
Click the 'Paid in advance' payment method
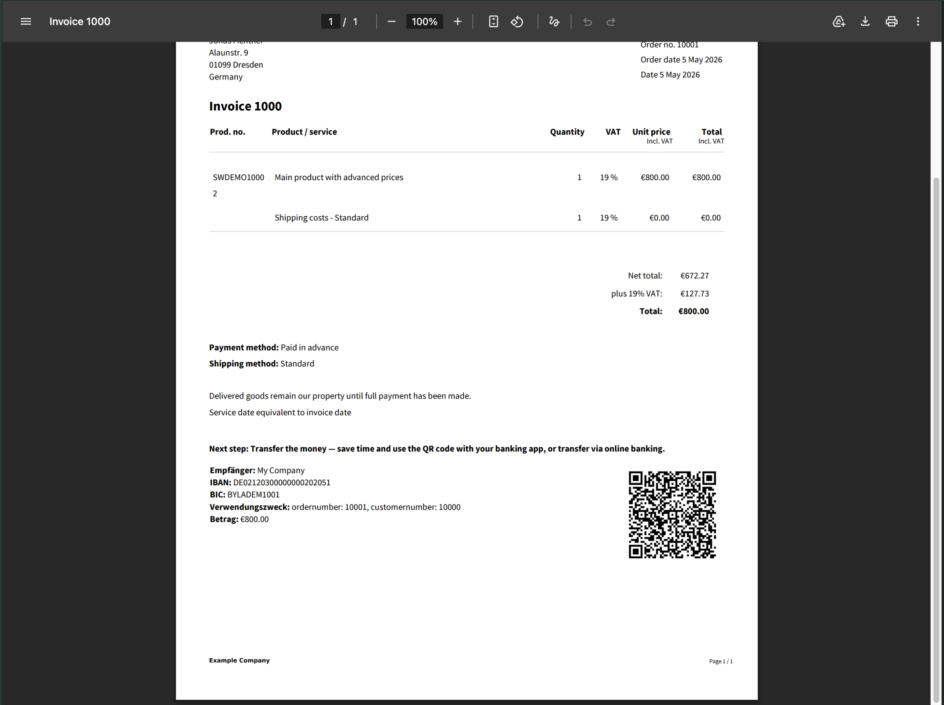point(309,347)
